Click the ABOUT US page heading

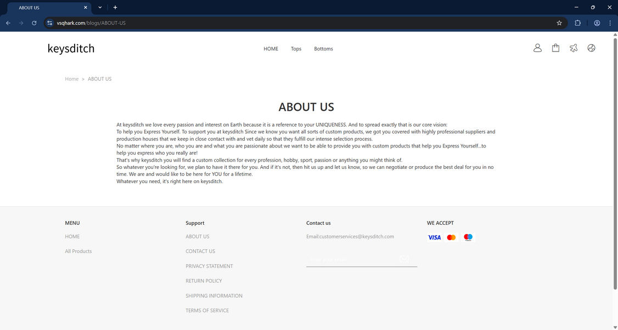click(306, 107)
